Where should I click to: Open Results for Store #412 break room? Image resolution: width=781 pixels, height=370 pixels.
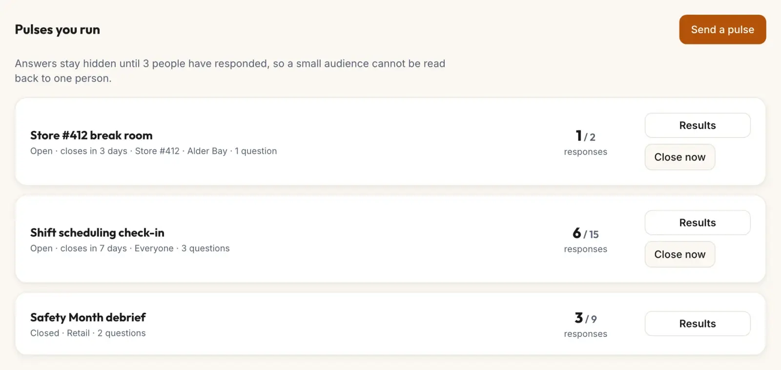698,125
